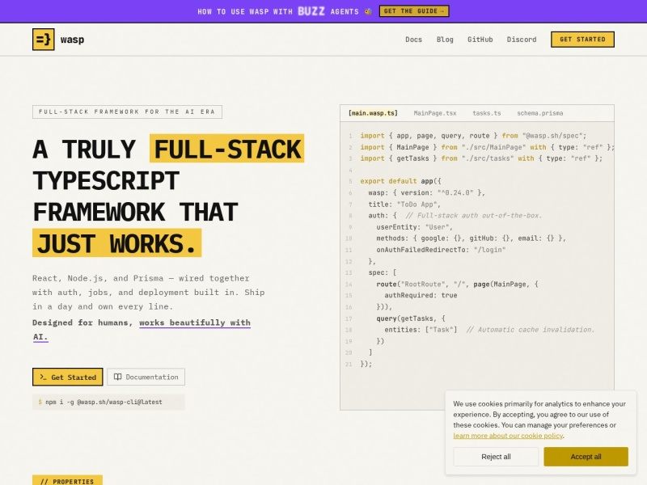The width and height of the screenshot is (647, 485).
Task: Click the "title: "ToDo App"," code line
Action: point(404,205)
